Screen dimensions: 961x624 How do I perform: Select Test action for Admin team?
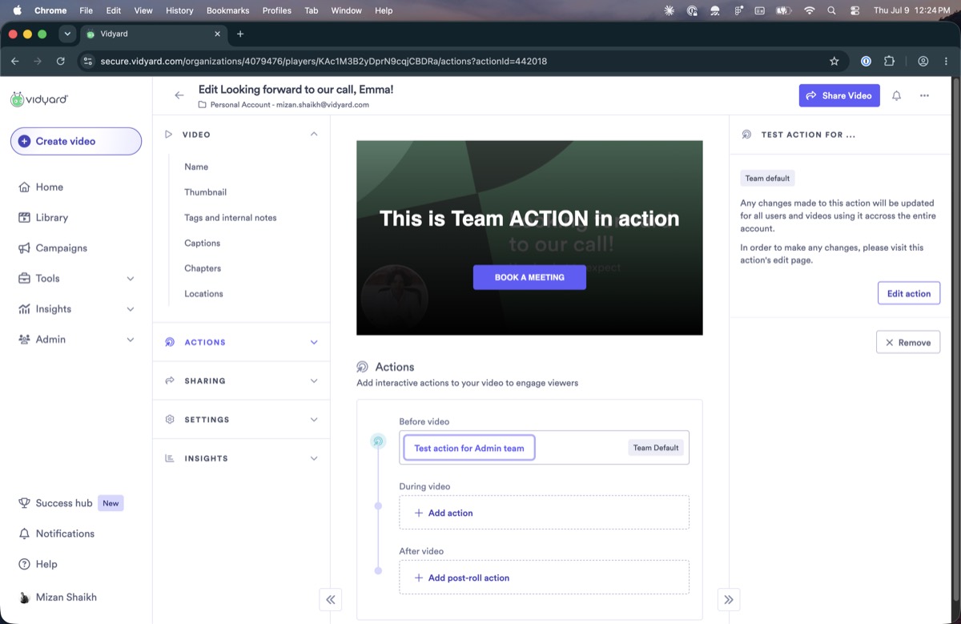click(x=469, y=448)
